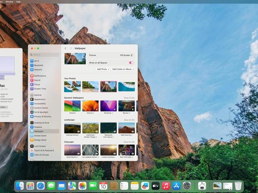This screenshot has height=193, width=258.
Task: Open the Accessibility settings pane
Action: pos(38,103)
